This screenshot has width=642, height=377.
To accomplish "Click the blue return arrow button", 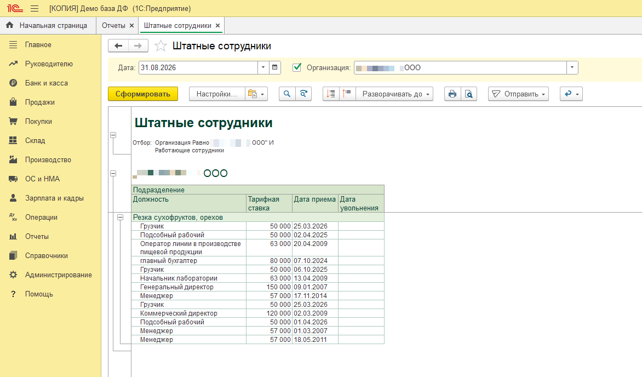I will tap(568, 94).
